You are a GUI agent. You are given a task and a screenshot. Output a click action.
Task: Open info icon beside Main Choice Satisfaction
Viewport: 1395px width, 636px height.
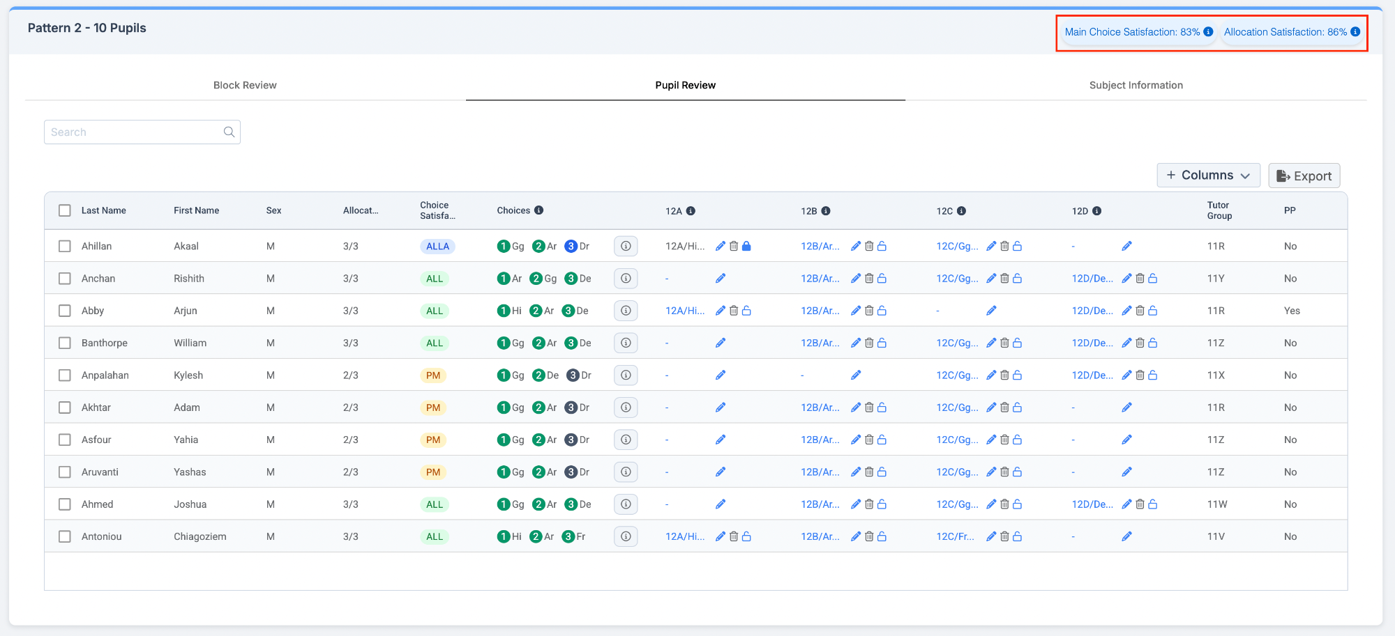[x=1208, y=32]
